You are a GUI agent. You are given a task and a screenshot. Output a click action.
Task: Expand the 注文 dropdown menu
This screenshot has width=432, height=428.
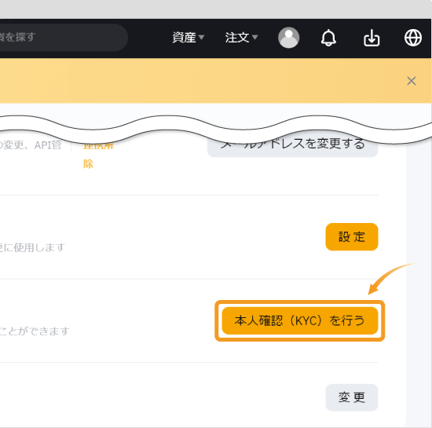[241, 38]
